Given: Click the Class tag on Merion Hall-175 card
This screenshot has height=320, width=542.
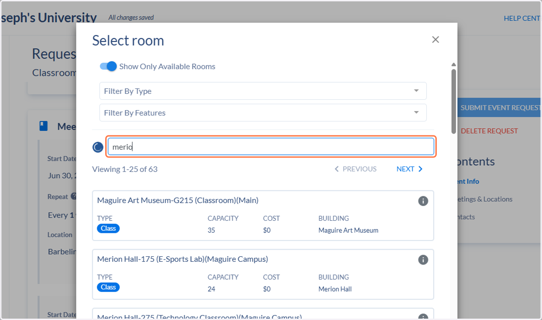Looking at the screenshot, I should [x=108, y=287].
